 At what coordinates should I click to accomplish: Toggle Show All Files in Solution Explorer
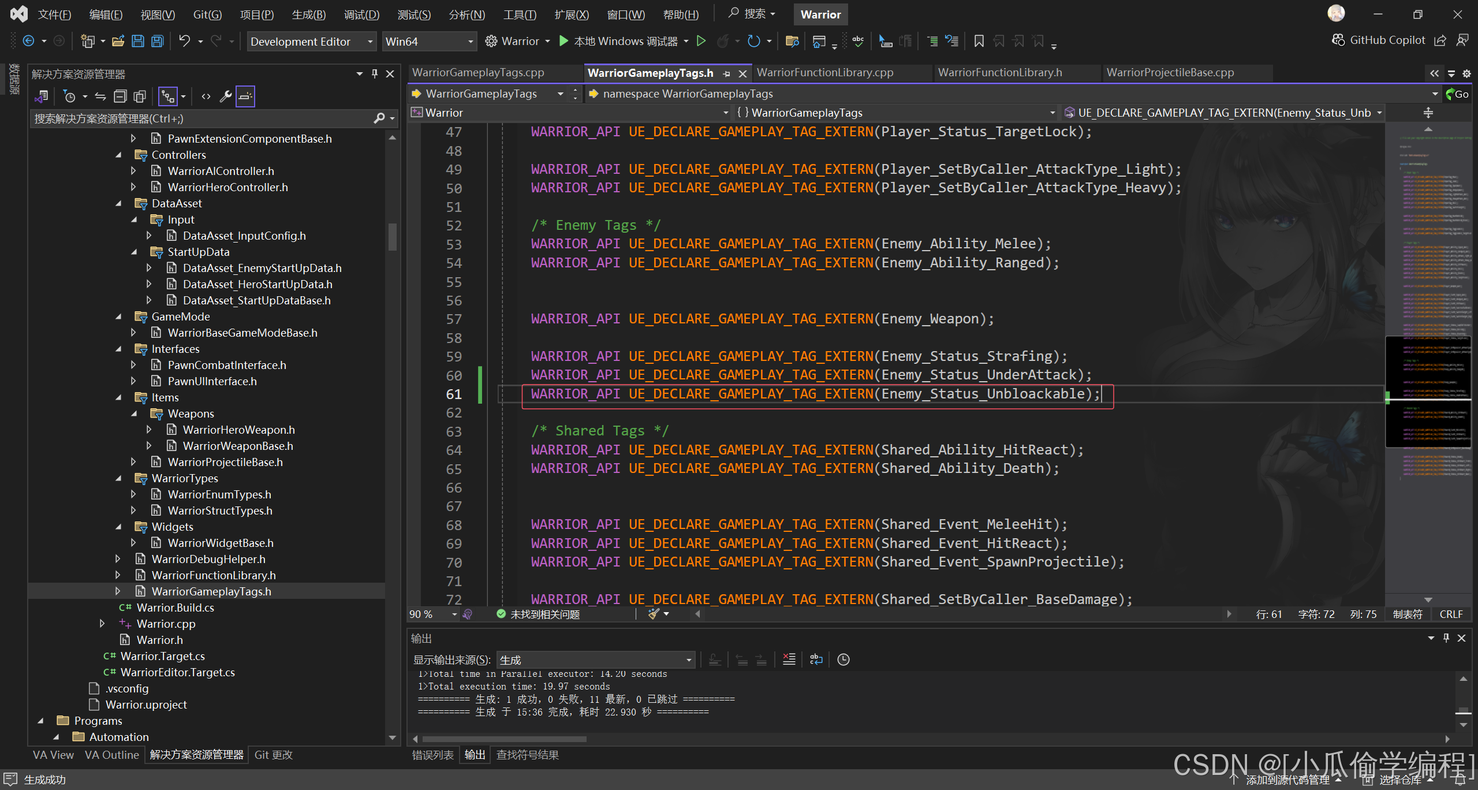pyautogui.click(x=140, y=96)
